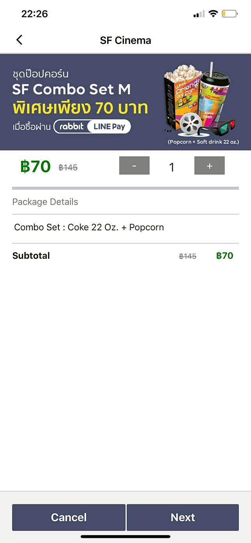
Task: Tap the large green ฿70 price
Action: [35, 166]
